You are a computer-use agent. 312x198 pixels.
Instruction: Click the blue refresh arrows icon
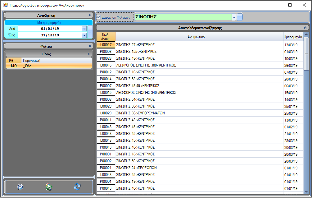click(77, 187)
